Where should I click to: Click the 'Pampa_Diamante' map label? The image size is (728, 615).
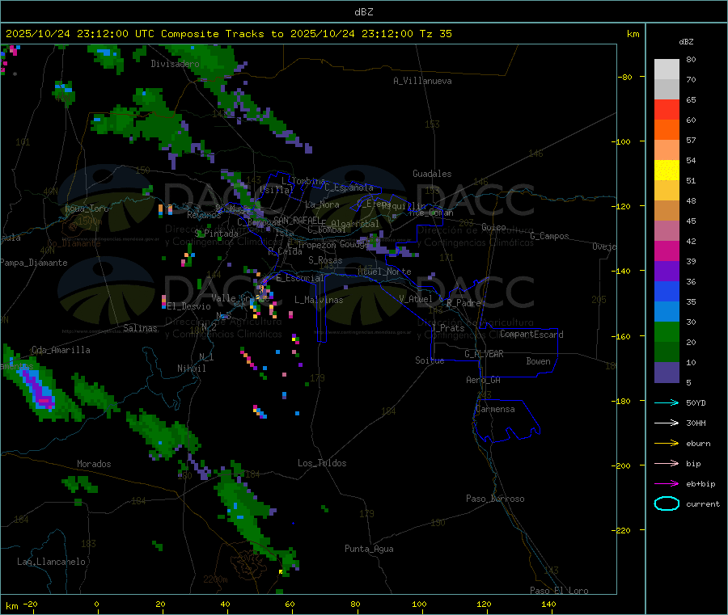click(33, 263)
